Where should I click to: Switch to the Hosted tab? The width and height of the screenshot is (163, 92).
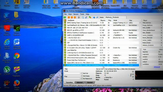click(90, 82)
